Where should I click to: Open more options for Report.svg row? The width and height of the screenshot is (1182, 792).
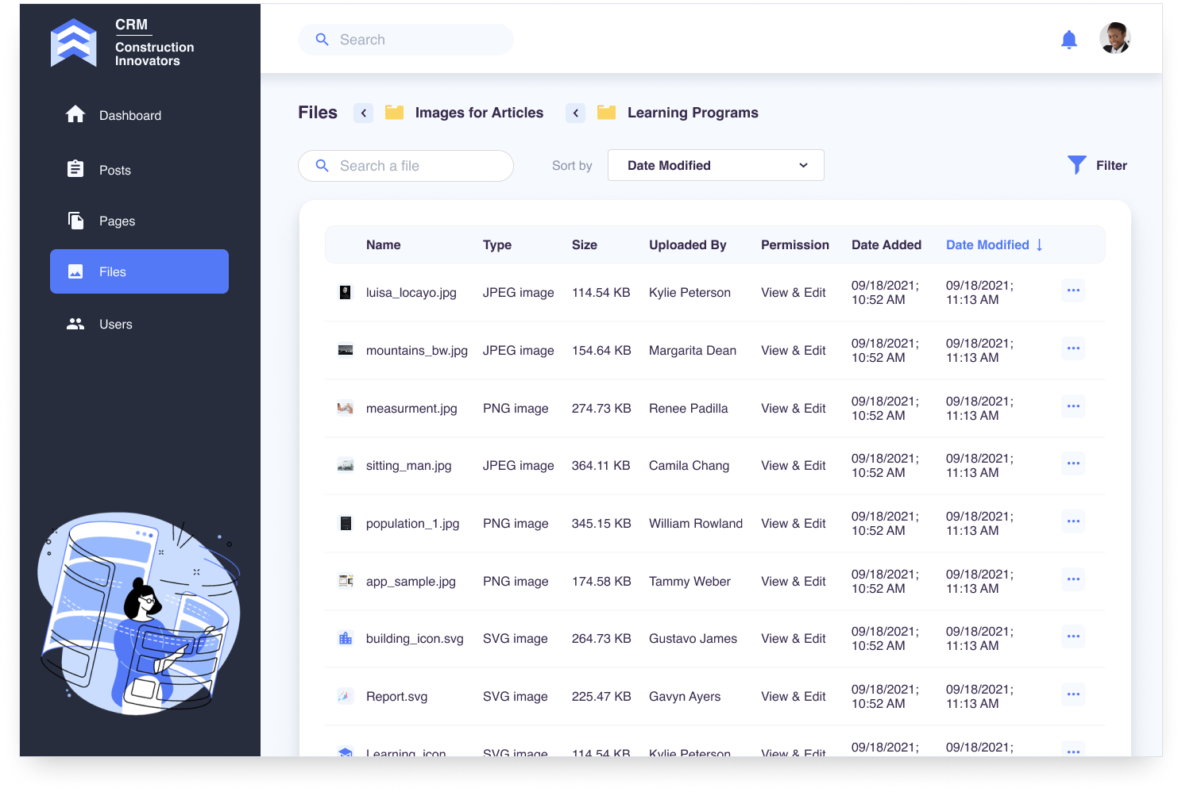(x=1073, y=694)
